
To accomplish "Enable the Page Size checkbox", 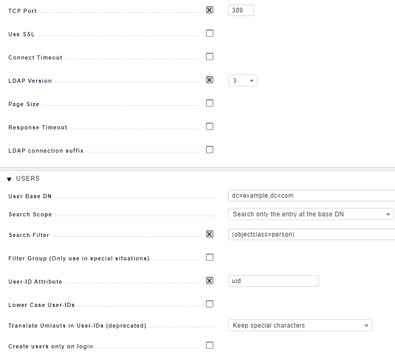I will tap(210, 103).
